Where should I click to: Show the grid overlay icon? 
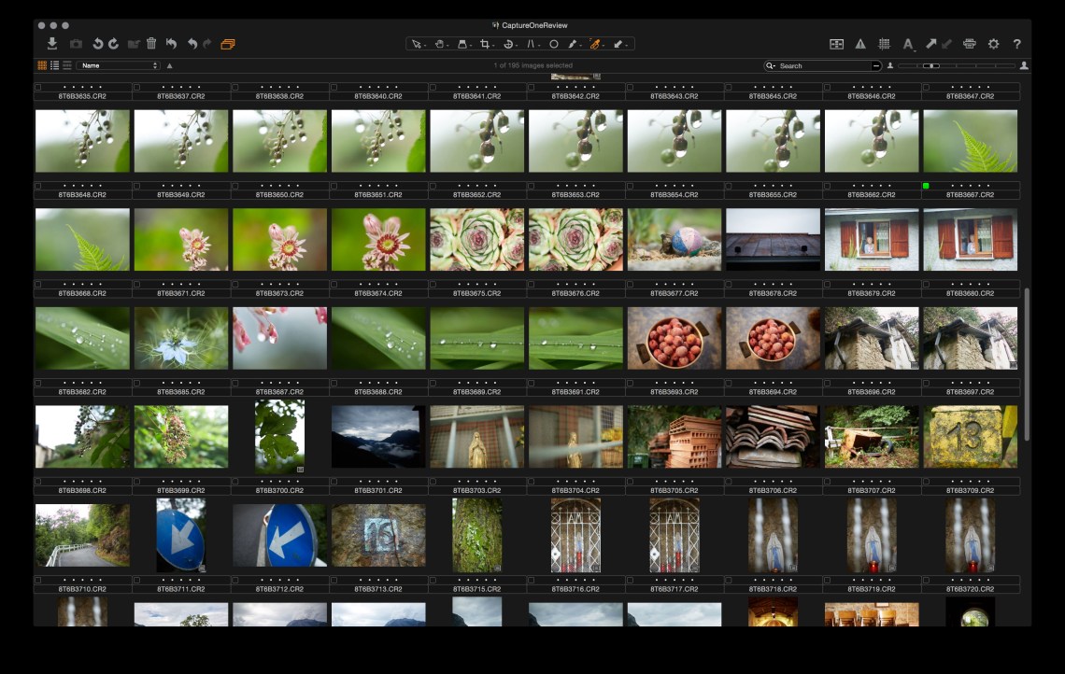(884, 44)
